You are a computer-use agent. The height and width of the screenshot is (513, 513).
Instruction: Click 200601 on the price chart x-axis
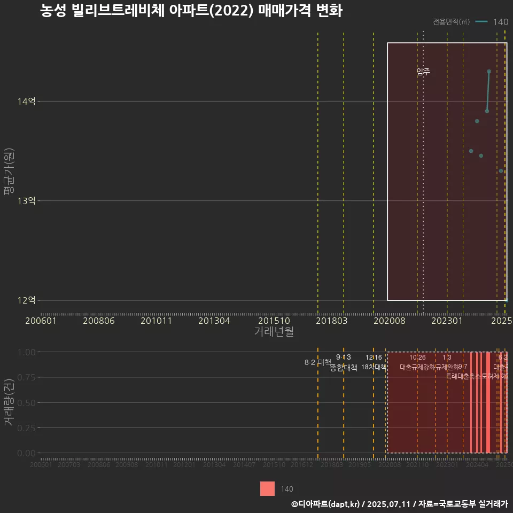(41, 321)
